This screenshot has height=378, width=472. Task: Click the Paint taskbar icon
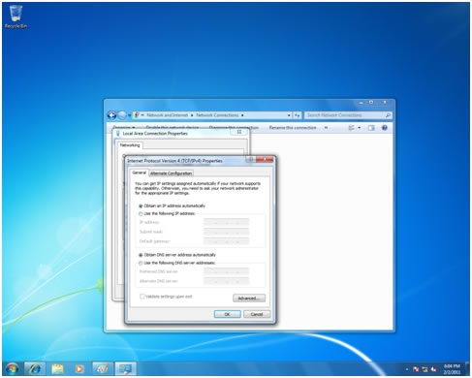[103, 368]
